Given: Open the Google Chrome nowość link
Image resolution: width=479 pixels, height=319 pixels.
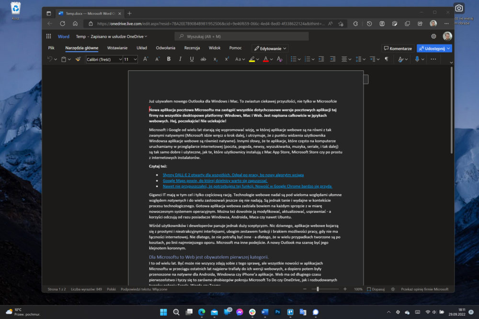Looking at the screenshot, I should click(248, 186).
